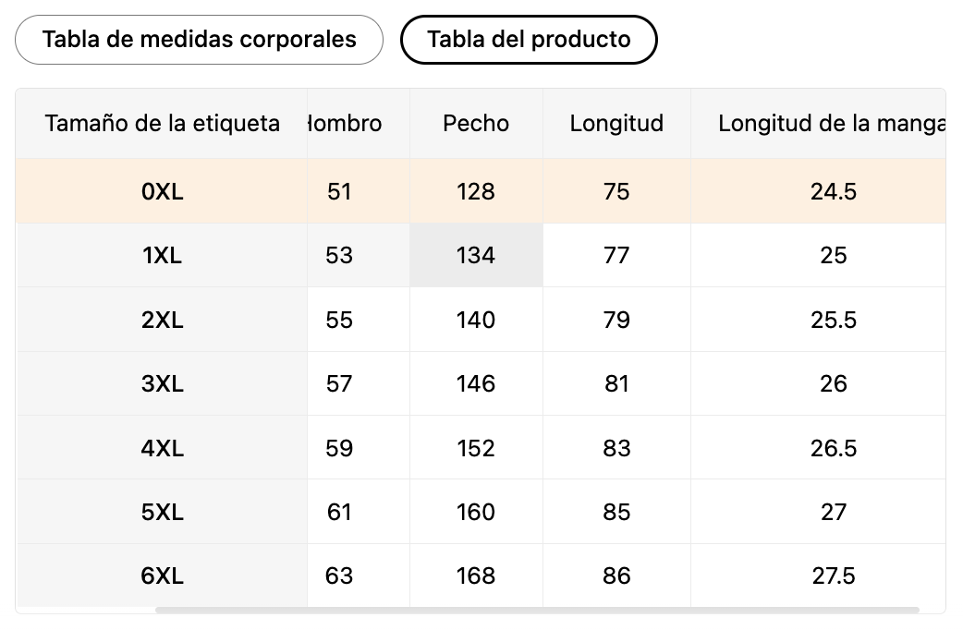This screenshot has height=630, width=963.
Task: Select the 2XL size row label
Action: (x=162, y=320)
